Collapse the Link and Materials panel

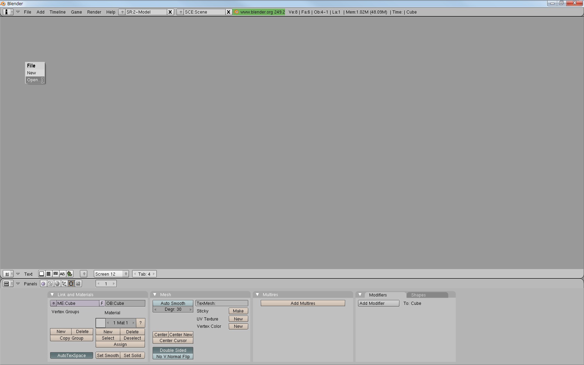52,294
